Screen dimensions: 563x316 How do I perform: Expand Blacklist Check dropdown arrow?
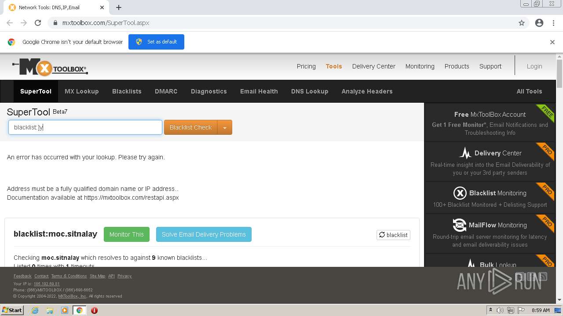(x=225, y=127)
